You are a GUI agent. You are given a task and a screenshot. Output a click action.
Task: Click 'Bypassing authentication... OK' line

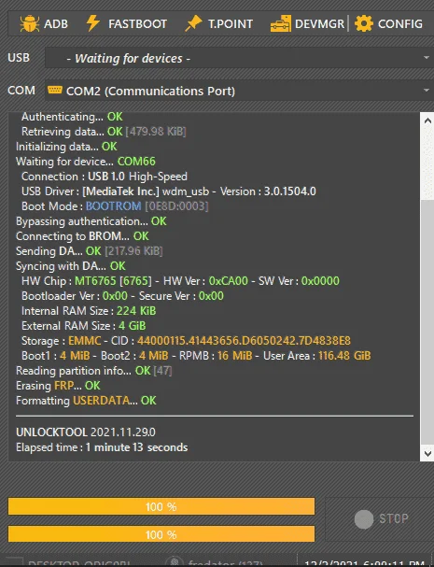(91, 221)
